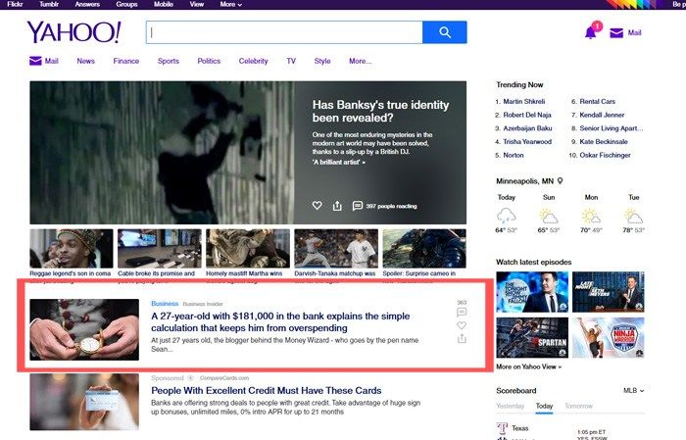Open trending topic Azerbaijan Baku
Image resolution: width=686 pixels, height=440 pixels.
coord(527,128)
